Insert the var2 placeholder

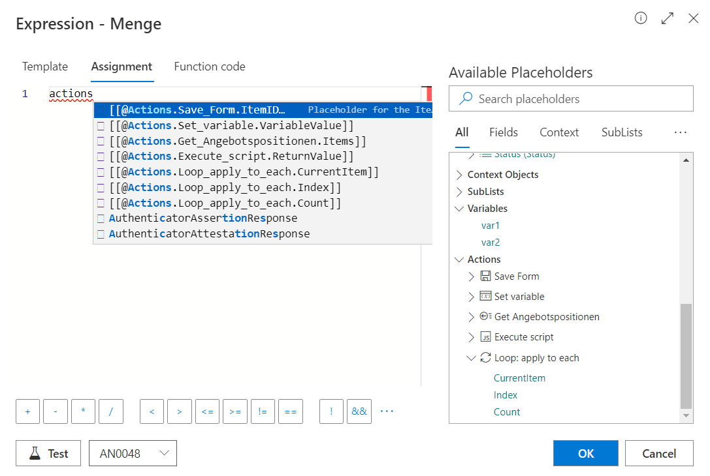pyautogui.click(x=491, y=243)
